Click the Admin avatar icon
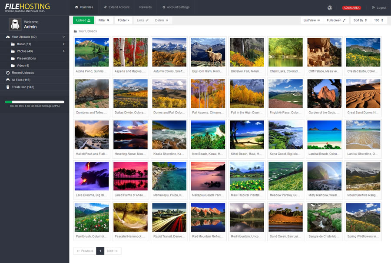Viewport: 391px width, 263px height. [15, 24]
